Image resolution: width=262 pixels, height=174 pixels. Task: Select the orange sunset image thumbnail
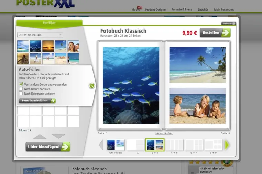tap(48, 46)
